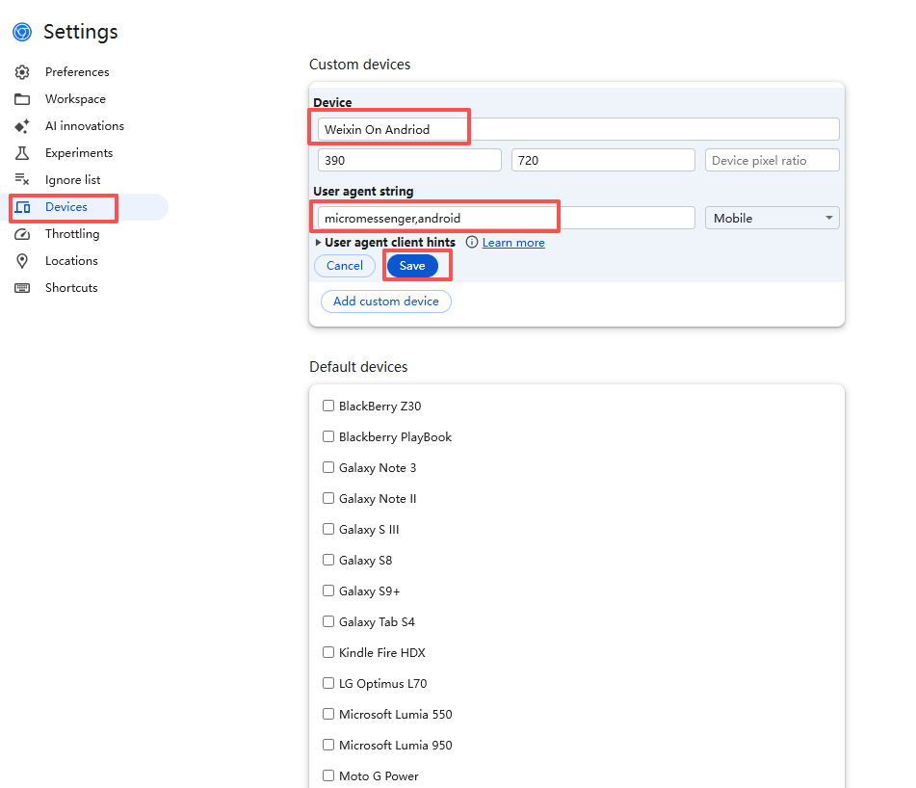This screenshot has height=788, width=916.
Task: Open the Devices settings tab
Action: pos(65,207)
